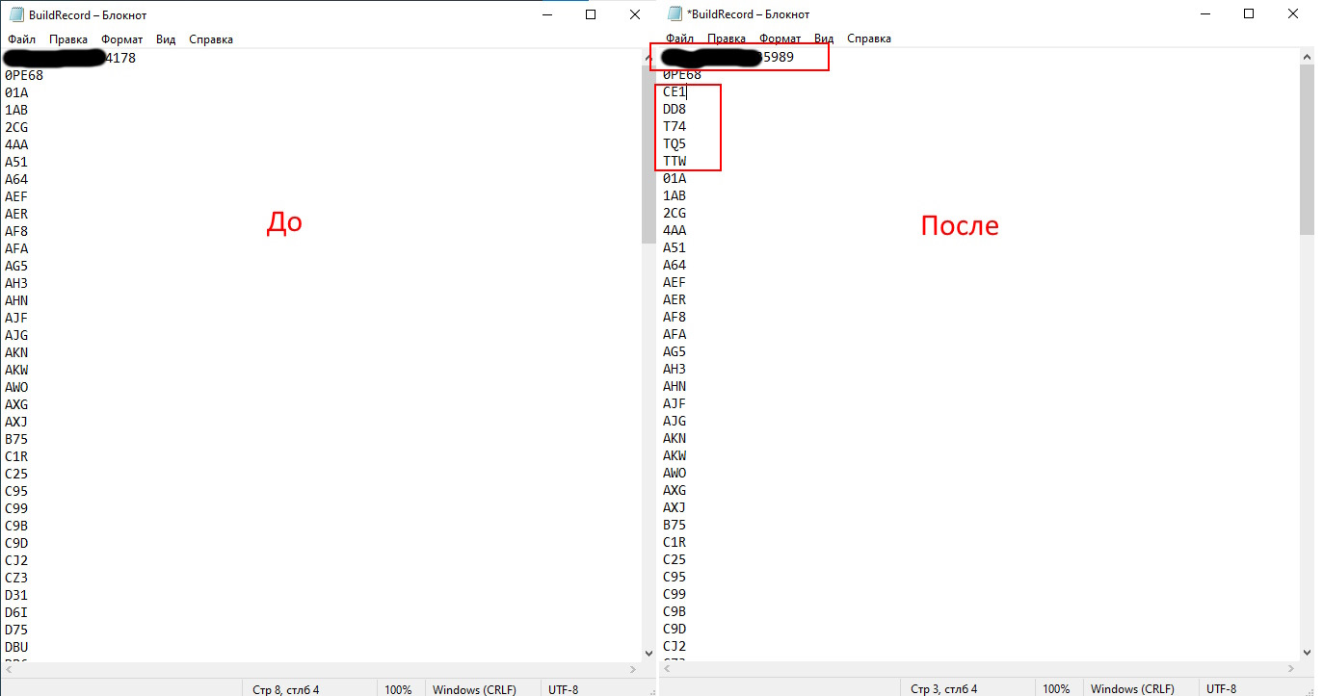Click the D31 line in the text
The height and width of the screenshot is (696, 1323).
[x=16, y=595]
